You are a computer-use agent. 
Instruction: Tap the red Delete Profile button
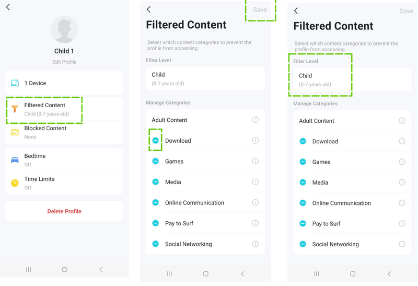pos(64,211)
